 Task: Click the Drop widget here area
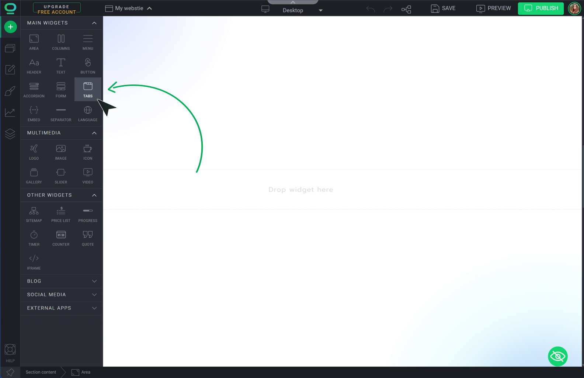point(301,190)
